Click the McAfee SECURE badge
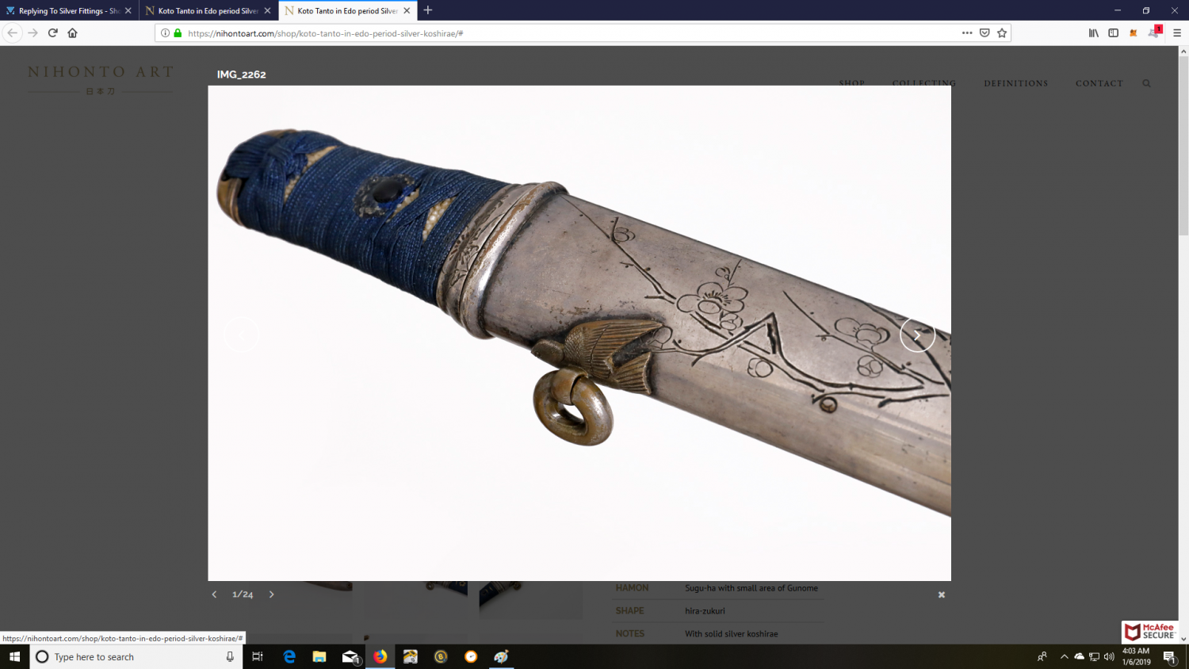The image size is (1189, 669). [x=1149, y=632]
